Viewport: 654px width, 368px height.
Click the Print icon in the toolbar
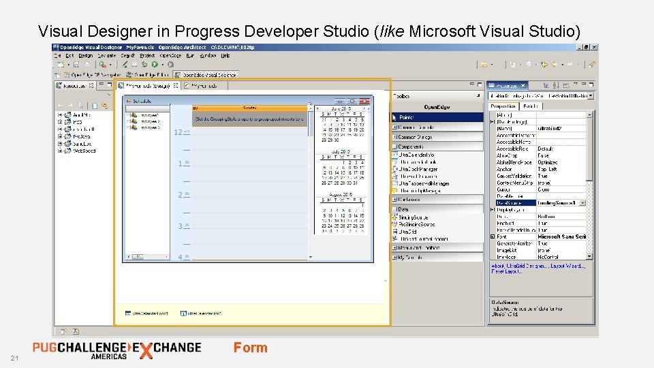(87, 65)
